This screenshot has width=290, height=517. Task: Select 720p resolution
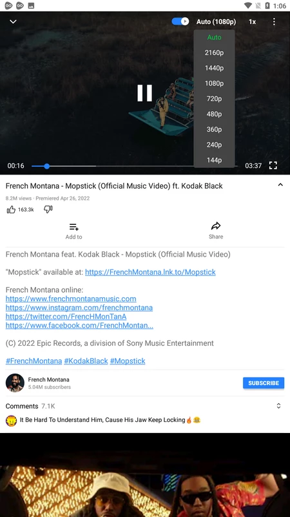coord(214,99)
